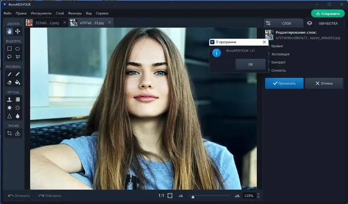Choose the rectangular selection tool
The height and width of the screenshot is (204, 348).
[x=10, y=49]
